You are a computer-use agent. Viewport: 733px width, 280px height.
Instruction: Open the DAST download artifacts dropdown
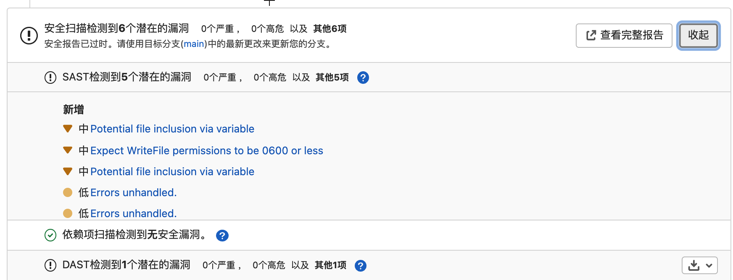pyautogui.click(x=699, y=265)
